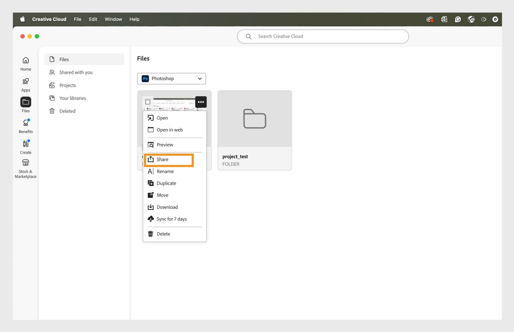This screenshot has width=514, height=332.
Task: Toggle the selection checkbox on the file thumbnail
Action: 148,102
